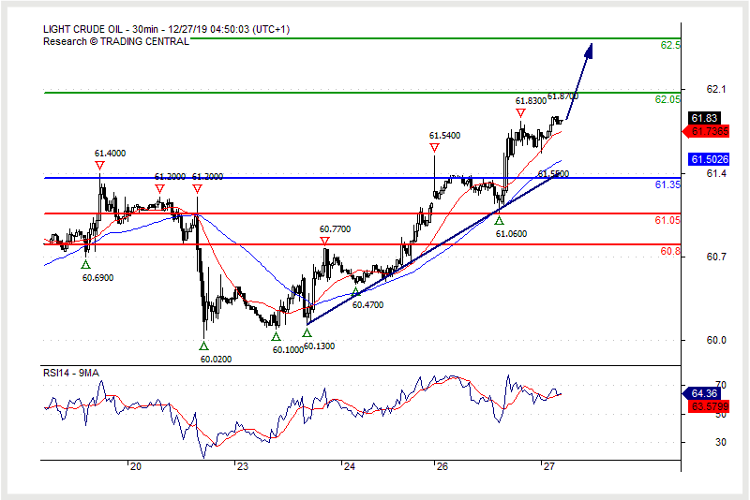Click the red triangle marker under 61.5400
Image resolution: width=750 pixels, height=500 pixels.
tap(434, 148)
